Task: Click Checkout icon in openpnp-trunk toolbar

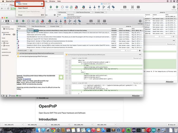Action: click(23, 22)
